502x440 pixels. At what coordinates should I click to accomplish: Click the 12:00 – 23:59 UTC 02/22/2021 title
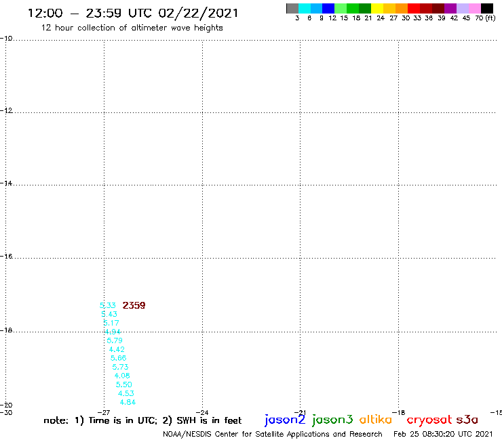tap(133, 14)
